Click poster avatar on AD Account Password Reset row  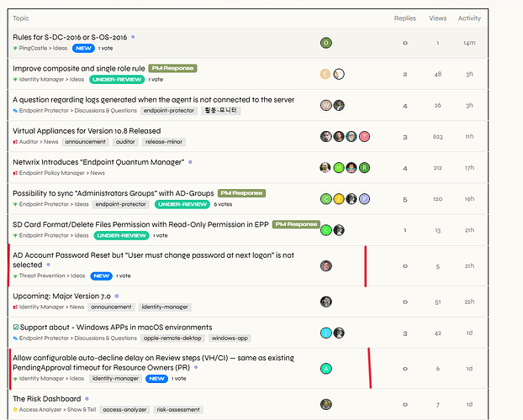[x=326, y=265]
